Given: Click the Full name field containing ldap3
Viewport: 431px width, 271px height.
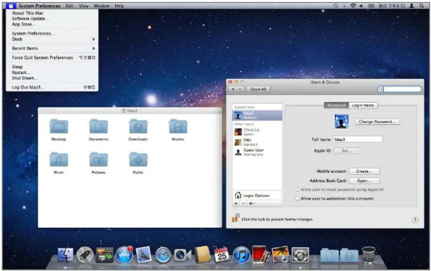Looking at the screenshot, I should pos(358,139).
